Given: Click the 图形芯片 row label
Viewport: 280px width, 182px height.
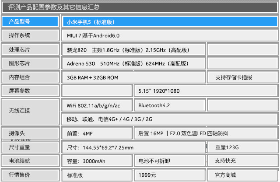Looking at the screenshot, I should pyautogui.click(x=30, y=63).
